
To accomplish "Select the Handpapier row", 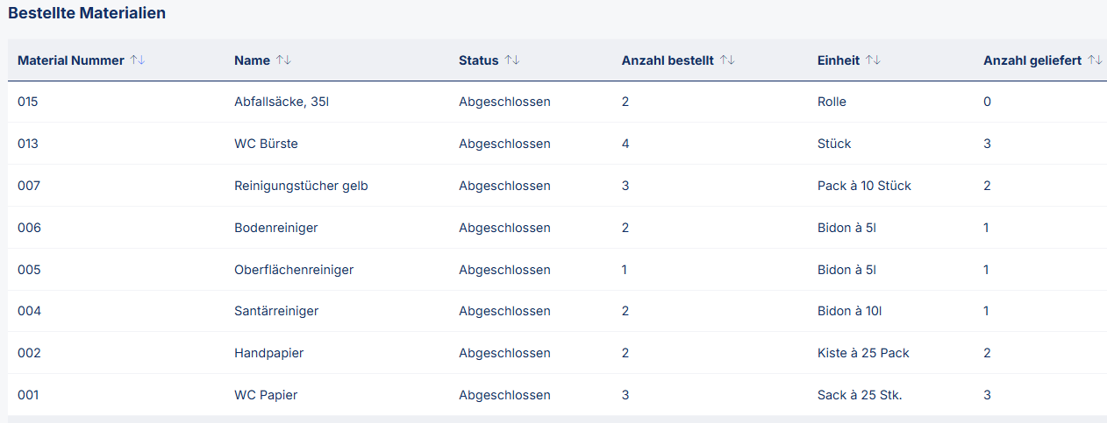I will [268, 353].
